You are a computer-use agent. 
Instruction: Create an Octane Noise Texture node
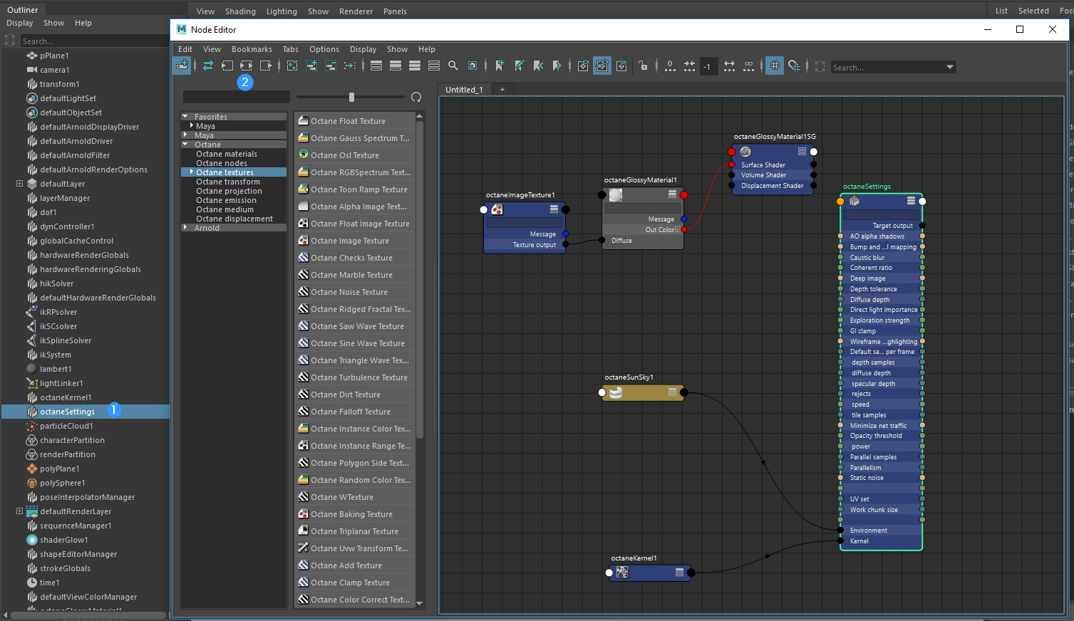355,292
